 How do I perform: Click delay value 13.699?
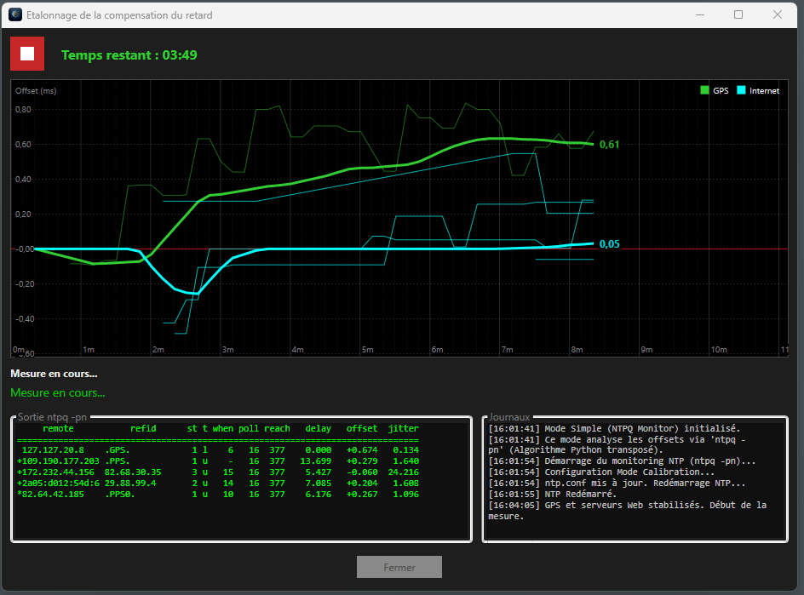pyautogui.click(x=315, y=461)
